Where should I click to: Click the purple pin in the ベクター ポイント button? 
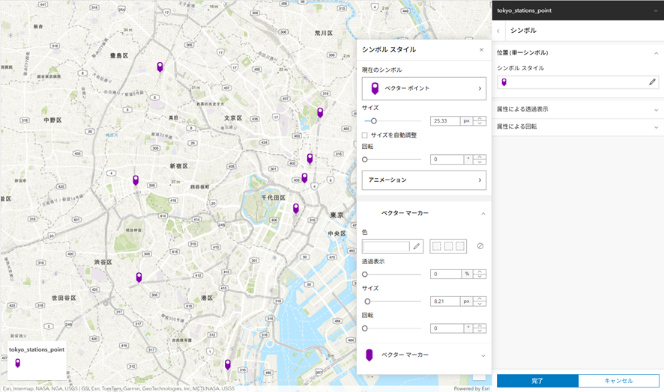pos(375,88)
